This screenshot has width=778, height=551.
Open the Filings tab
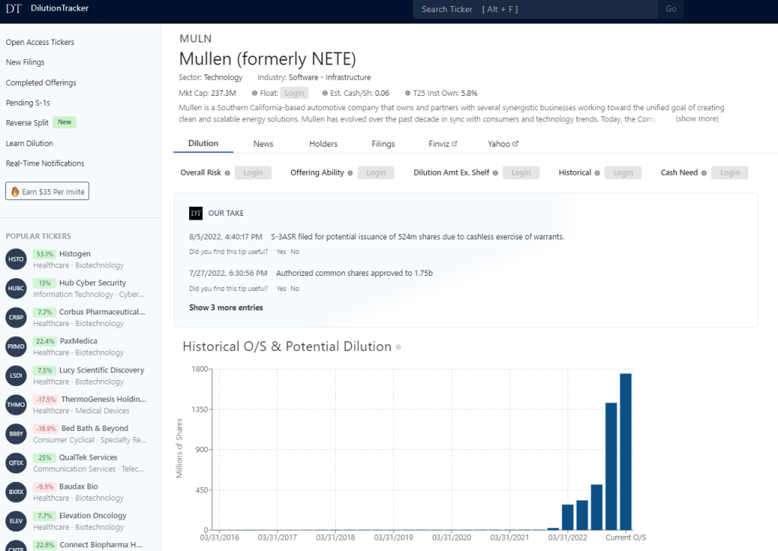(x=383, y=143)
